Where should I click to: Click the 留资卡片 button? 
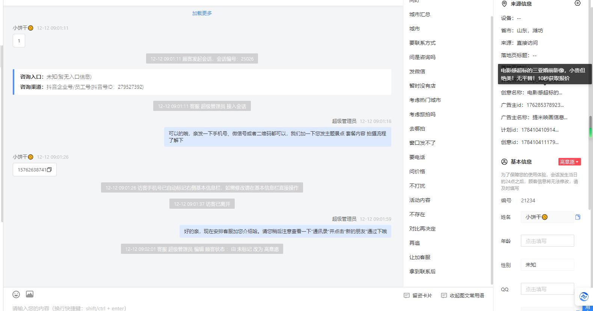click(x=418, y=296)
